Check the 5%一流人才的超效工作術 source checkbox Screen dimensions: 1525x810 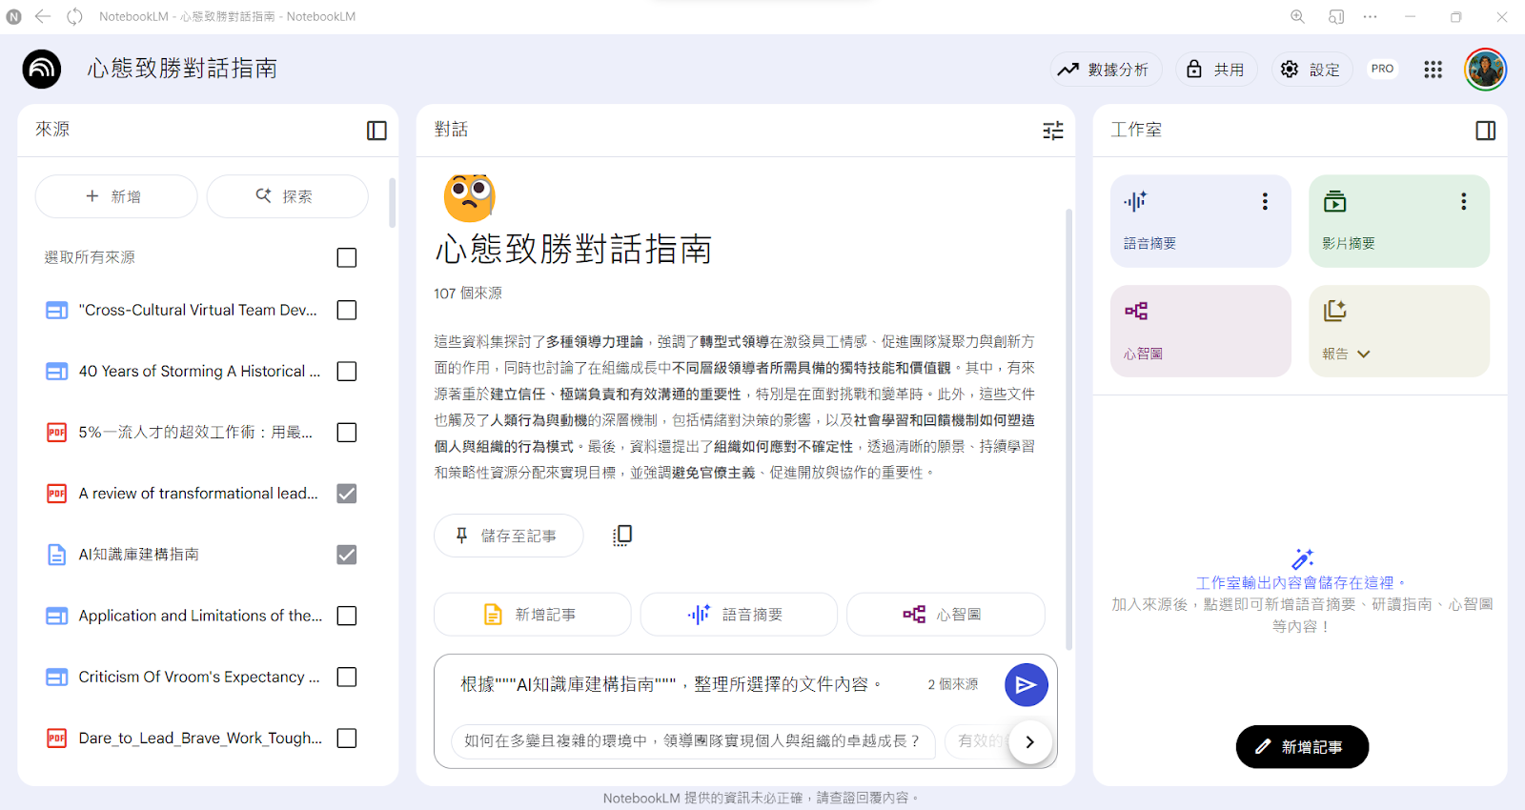coord(347,432)
